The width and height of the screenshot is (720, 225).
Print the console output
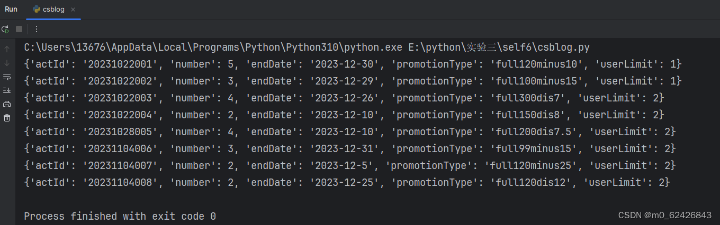(7, 104)
